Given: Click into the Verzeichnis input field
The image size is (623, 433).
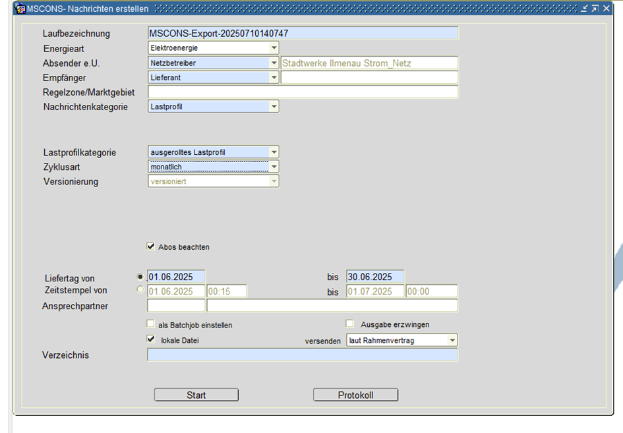Looking at the screenshot, I should tap(302, 355).
